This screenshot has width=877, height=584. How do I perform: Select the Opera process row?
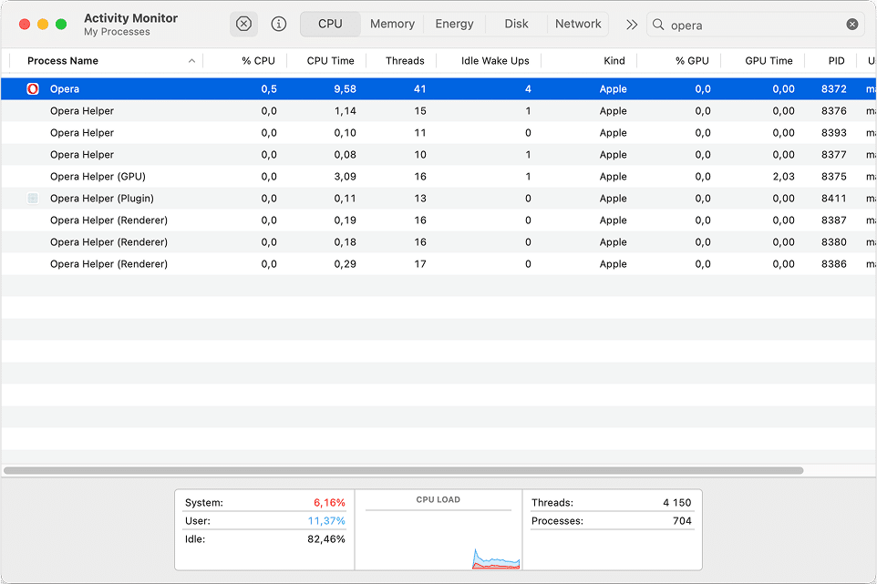(x=438, y=89)
